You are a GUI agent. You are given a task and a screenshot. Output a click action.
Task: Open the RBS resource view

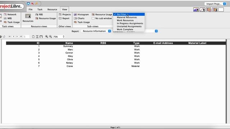click(39, 14)
